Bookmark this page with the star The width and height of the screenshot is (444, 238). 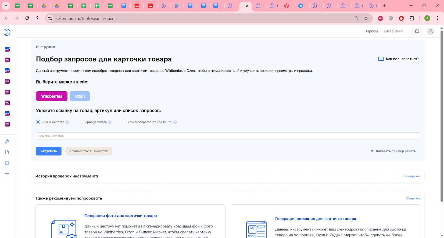click(x=366, y=18)
